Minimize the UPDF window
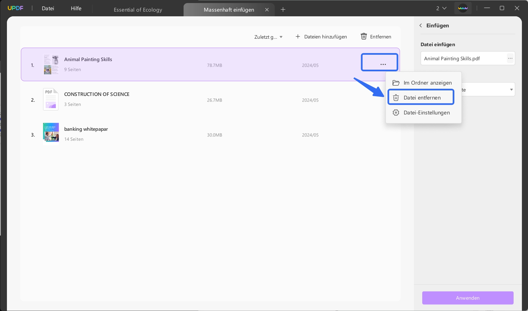The image size is (528, 311). coord(487,8)
